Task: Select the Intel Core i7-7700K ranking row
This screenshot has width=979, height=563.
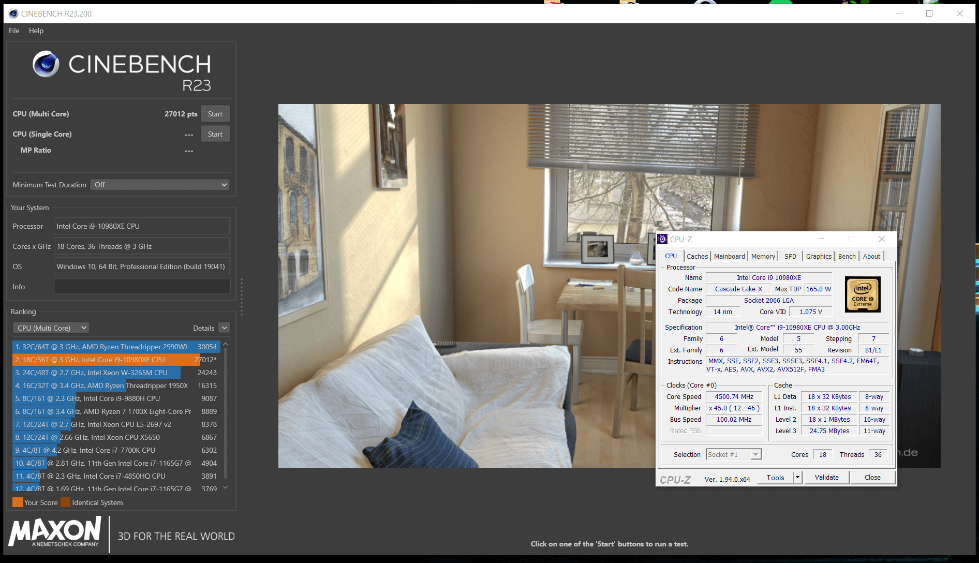Action: [x=116, y=450]
